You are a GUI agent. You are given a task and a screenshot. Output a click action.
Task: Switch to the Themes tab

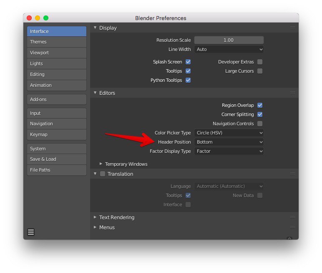click(57, 42)
